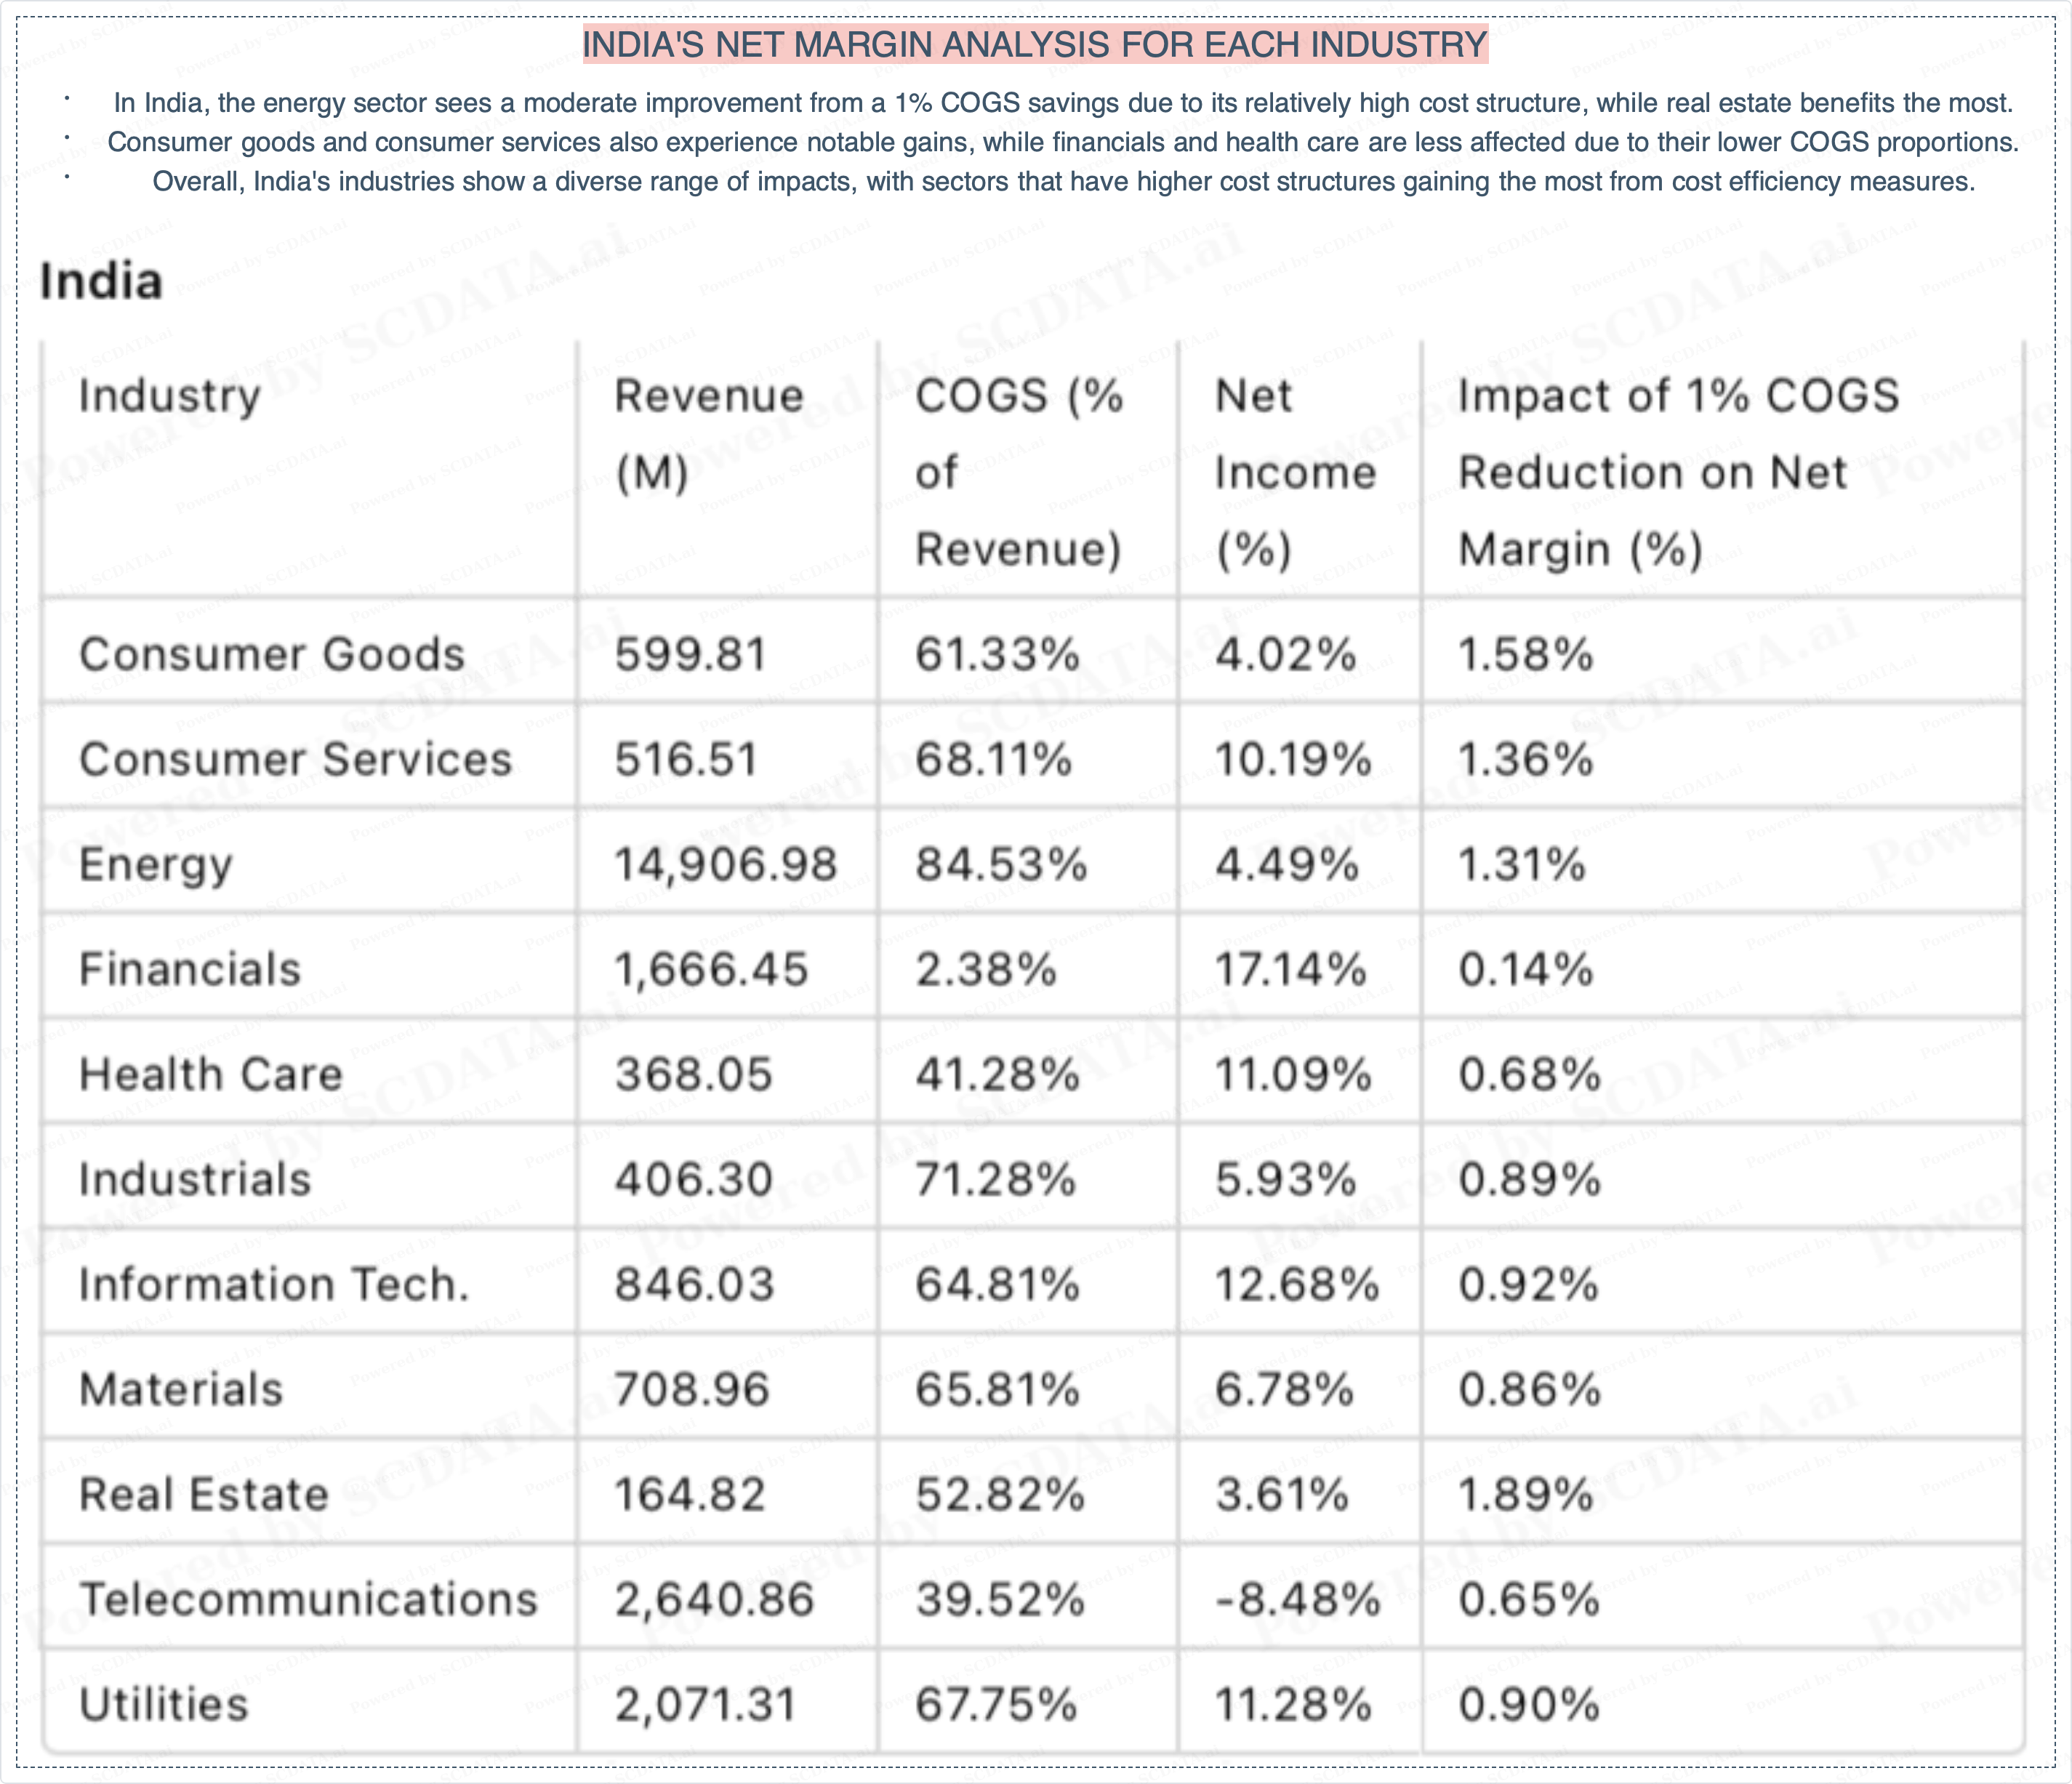Screen dimensions: 2072x1784
Task: Click Energy revenue value 14,906.98
Action: [725, 865]
